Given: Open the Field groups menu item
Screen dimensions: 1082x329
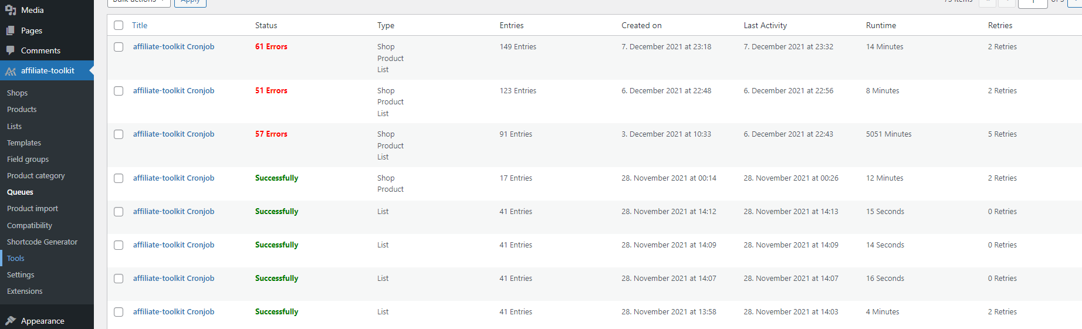Looking at the screenshot, I should [28, 159].
